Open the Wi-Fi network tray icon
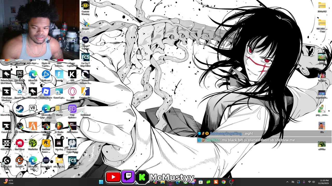The height and width of the screenshot is (186, 332). click(309, 182)
